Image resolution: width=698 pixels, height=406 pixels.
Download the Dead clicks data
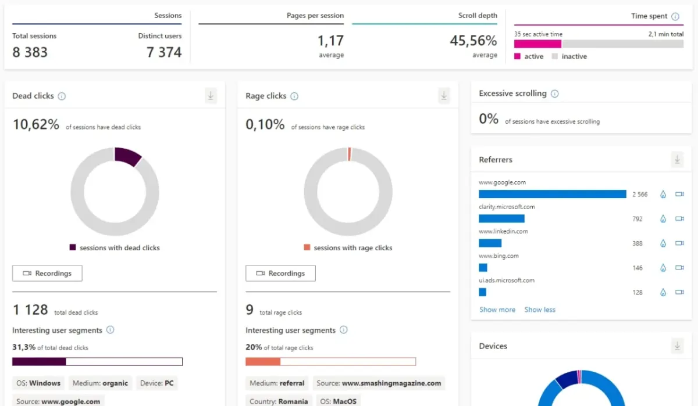click(211, 96)
